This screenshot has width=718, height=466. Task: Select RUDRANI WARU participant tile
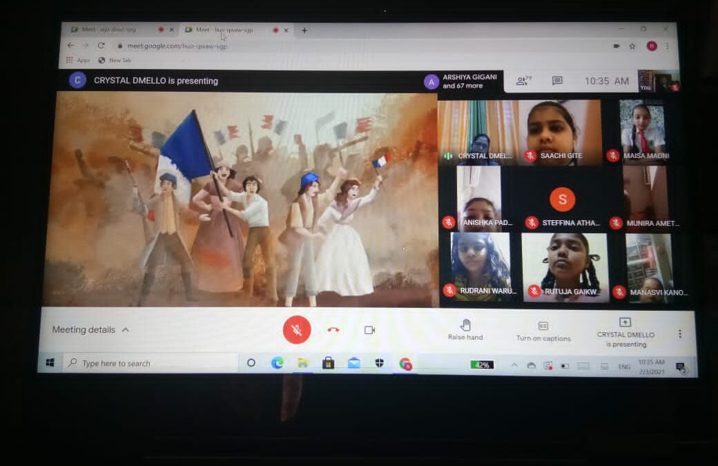[480, 266]
